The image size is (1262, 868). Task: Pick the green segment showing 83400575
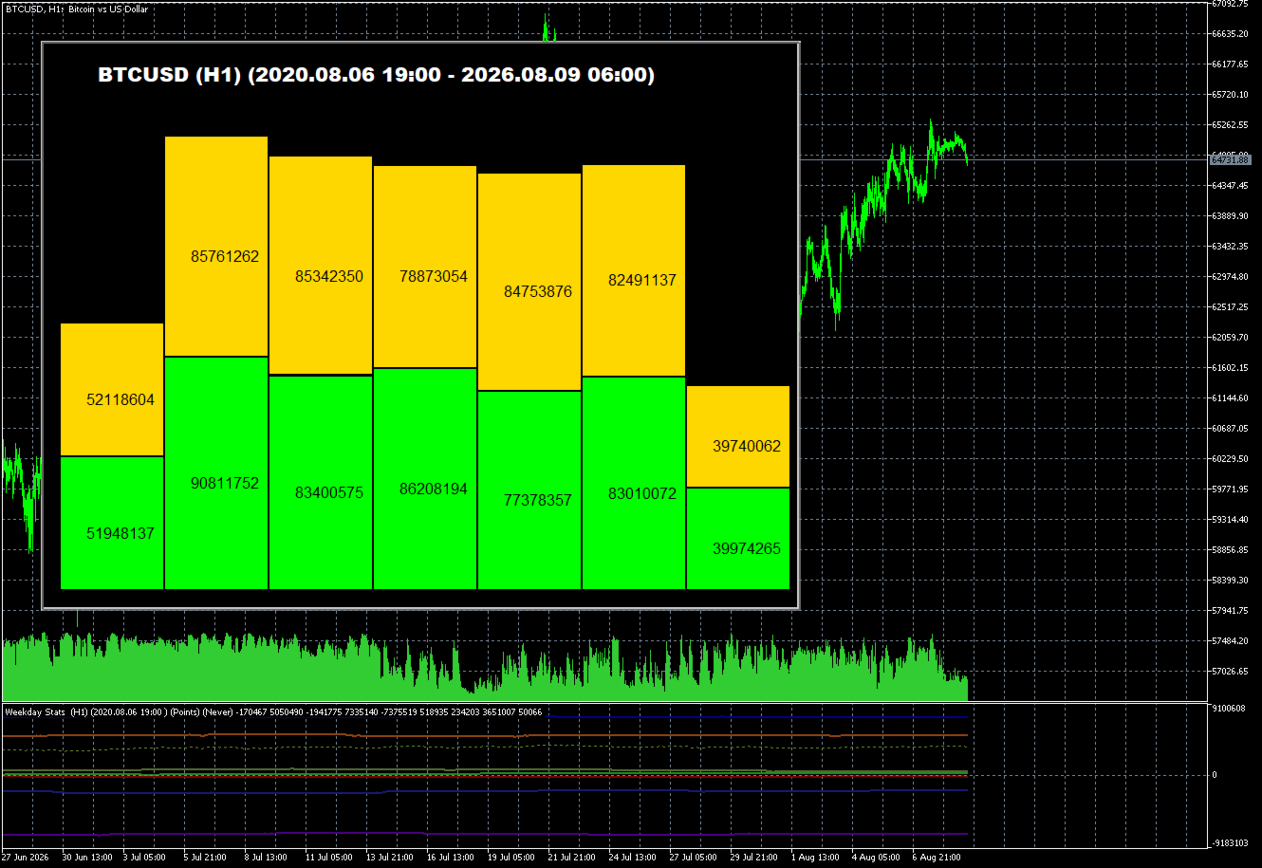pyautogui.click(x=321, y=483)
